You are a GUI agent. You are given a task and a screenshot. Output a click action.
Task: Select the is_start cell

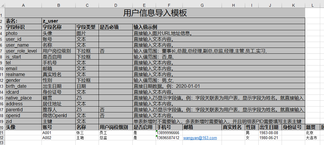point(23,57)
